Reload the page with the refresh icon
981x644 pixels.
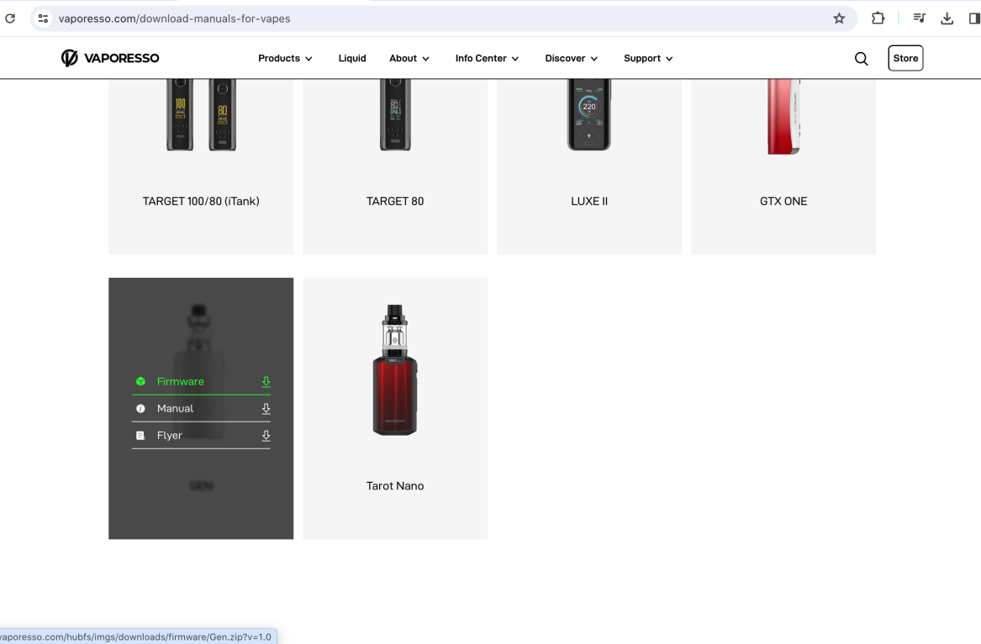pos(10,18)
